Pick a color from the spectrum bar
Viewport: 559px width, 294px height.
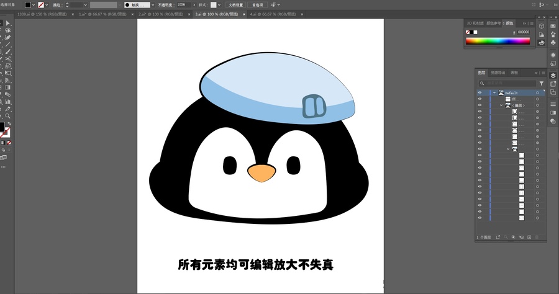click(x=498, y=41)
